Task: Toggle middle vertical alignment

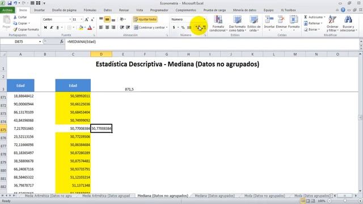Action: pyautogui.click(x=107, y=19)
